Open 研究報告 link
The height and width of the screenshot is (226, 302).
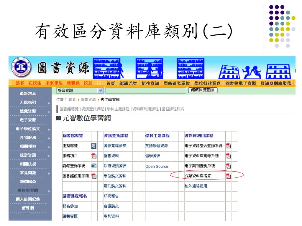coord(111,196)
